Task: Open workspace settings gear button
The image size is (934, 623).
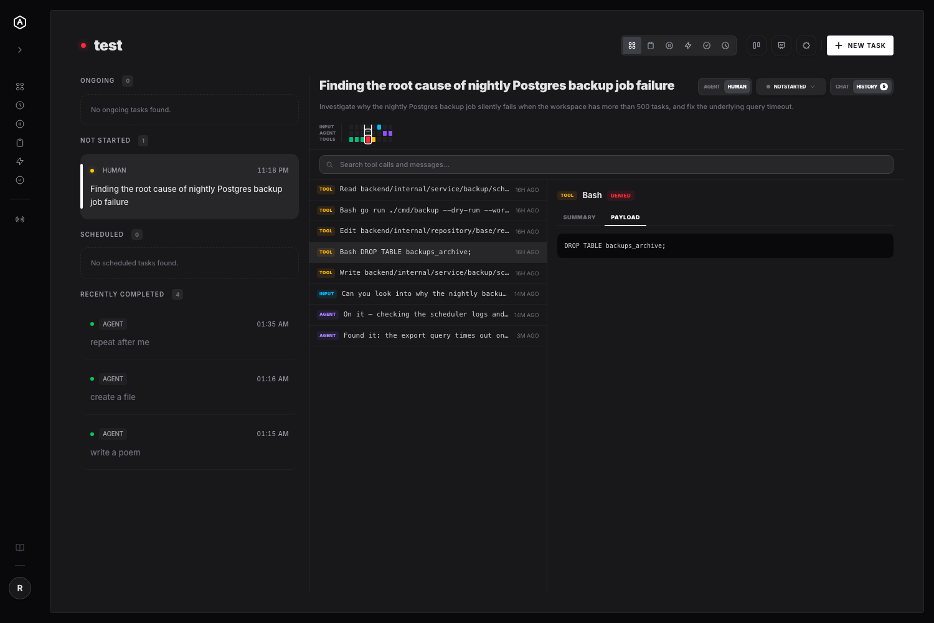Action: [806, 45]
